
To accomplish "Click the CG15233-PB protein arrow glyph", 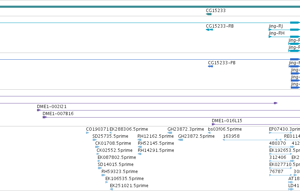I will (x=210, y=66).
